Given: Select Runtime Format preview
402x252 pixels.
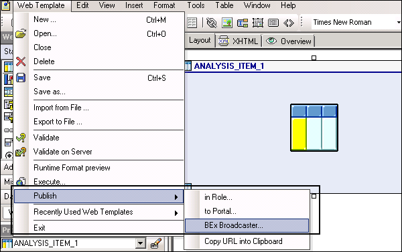Looking at the screenshot, I should 99,168.
